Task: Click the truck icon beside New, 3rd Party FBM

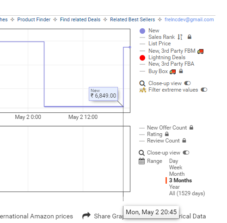Action: [200, 51]
